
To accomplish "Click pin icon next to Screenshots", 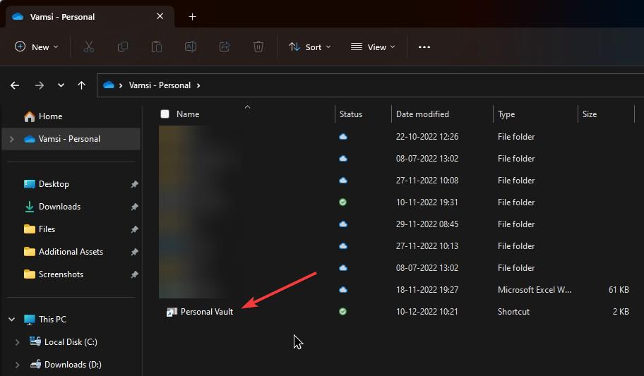I will pyautogui.click(x=134, y=274).
